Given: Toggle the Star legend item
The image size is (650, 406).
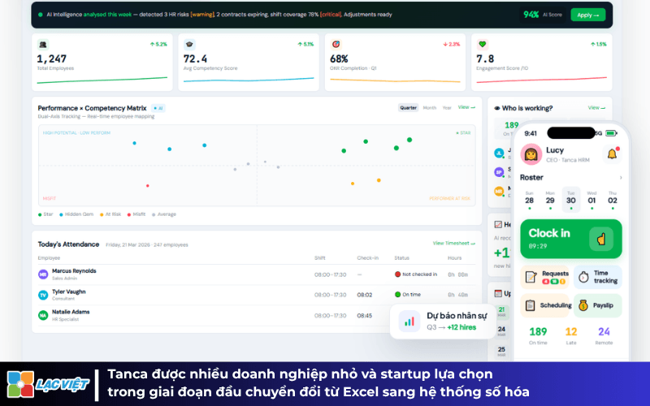Looking at the screenshot, I should (x=45, y=214).
